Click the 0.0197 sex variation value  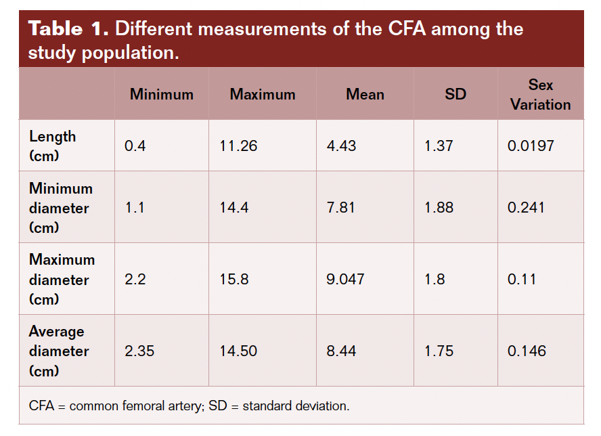(531, 146)
